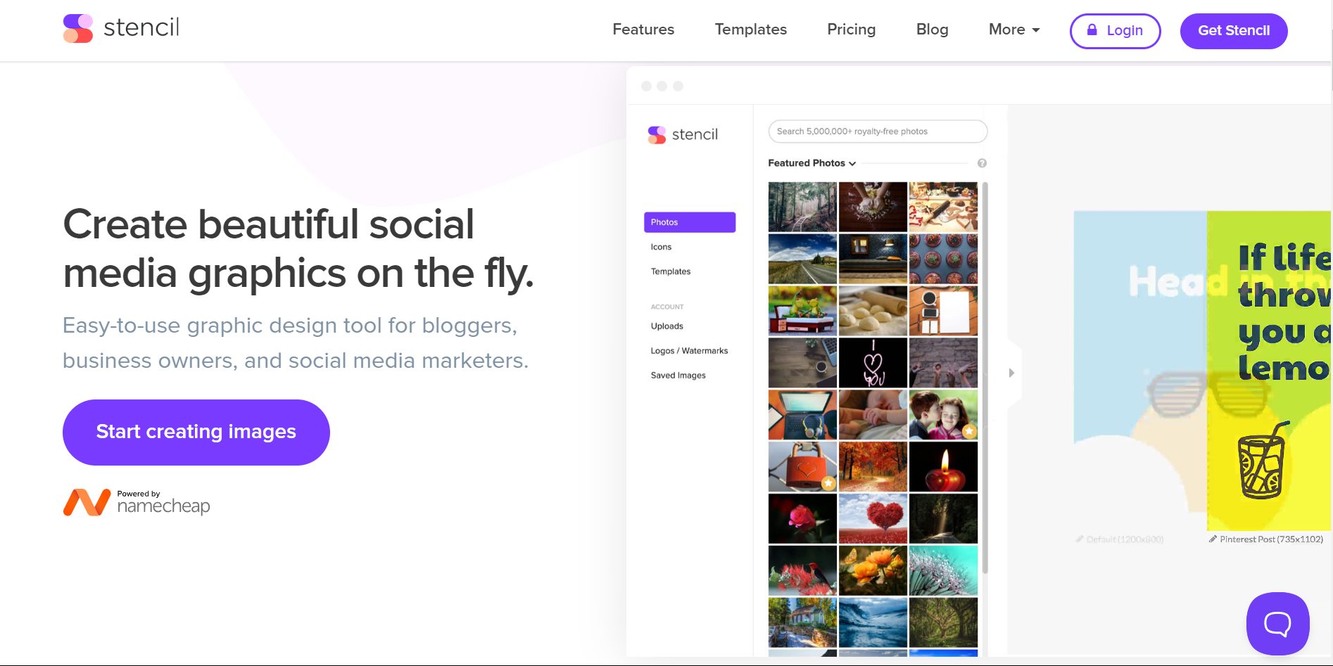The height and width of the screenshot is (666, 1333).
Task: Click the Login button
Action: (1115, 31)
